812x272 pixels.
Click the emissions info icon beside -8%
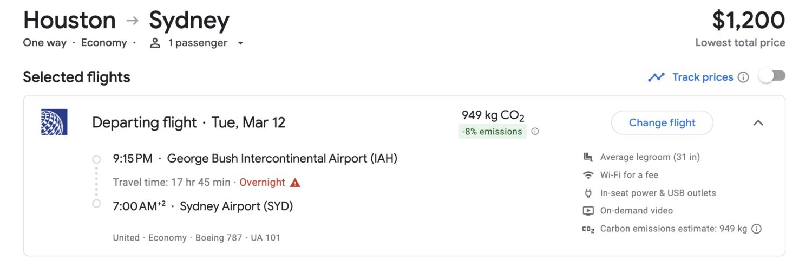point(535,131)
